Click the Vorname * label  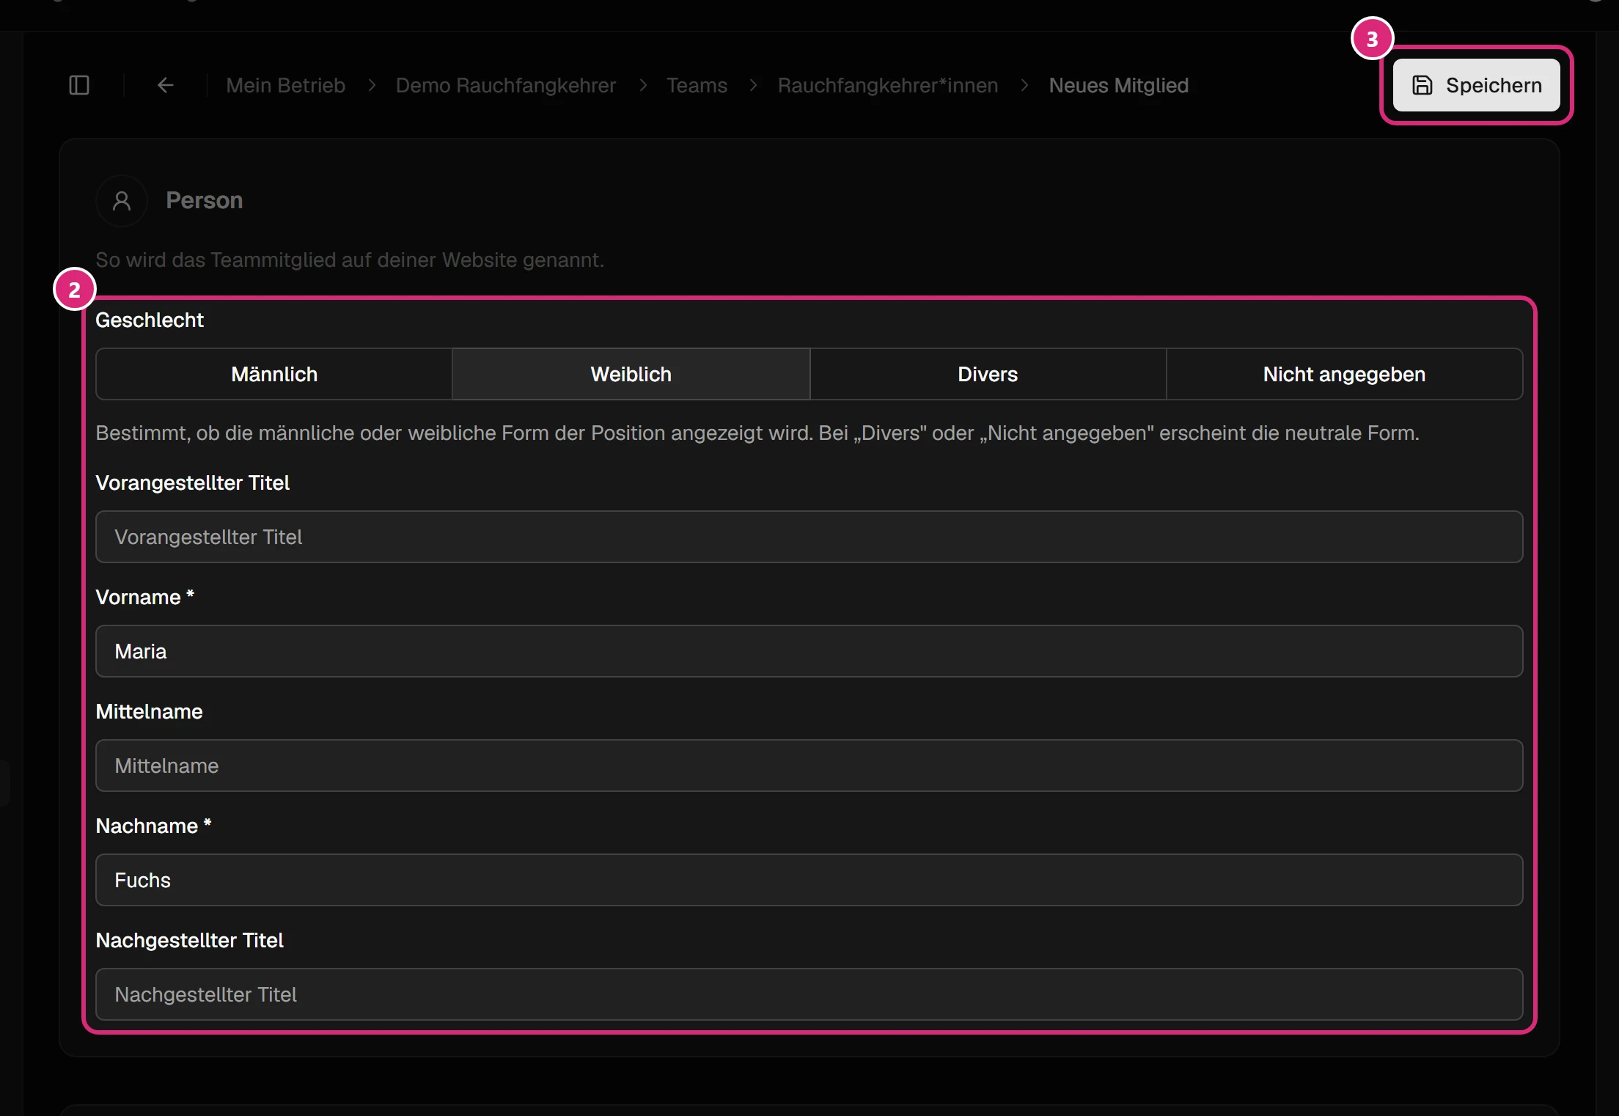pos(144,597)
